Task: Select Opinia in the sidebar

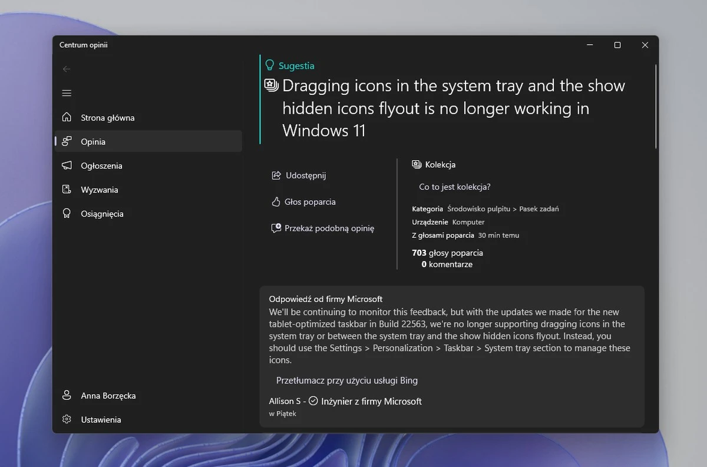Action: coord(93,142)
